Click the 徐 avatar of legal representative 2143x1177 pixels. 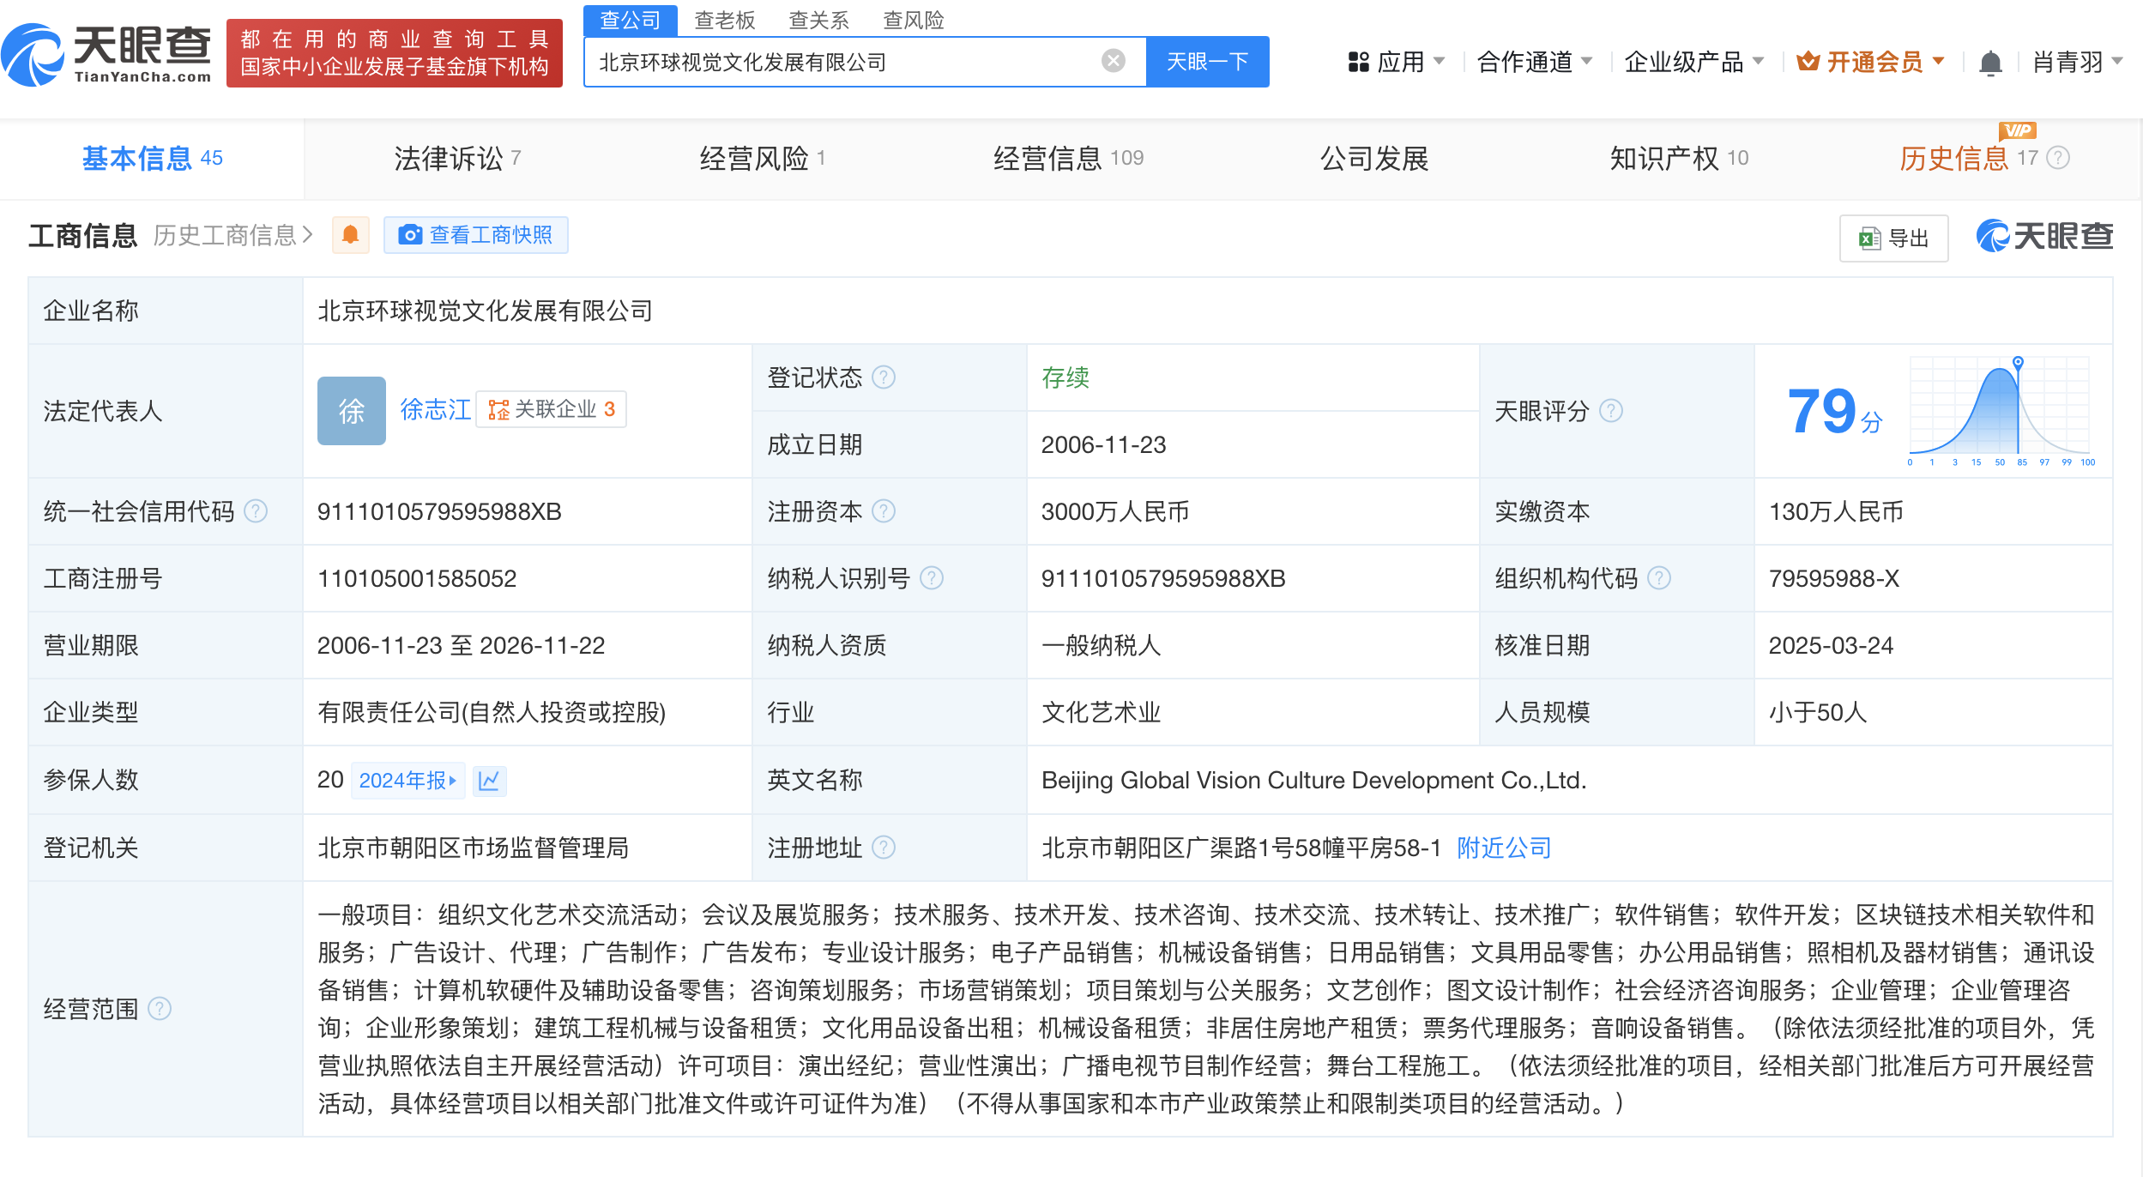[x=351, y=411]
